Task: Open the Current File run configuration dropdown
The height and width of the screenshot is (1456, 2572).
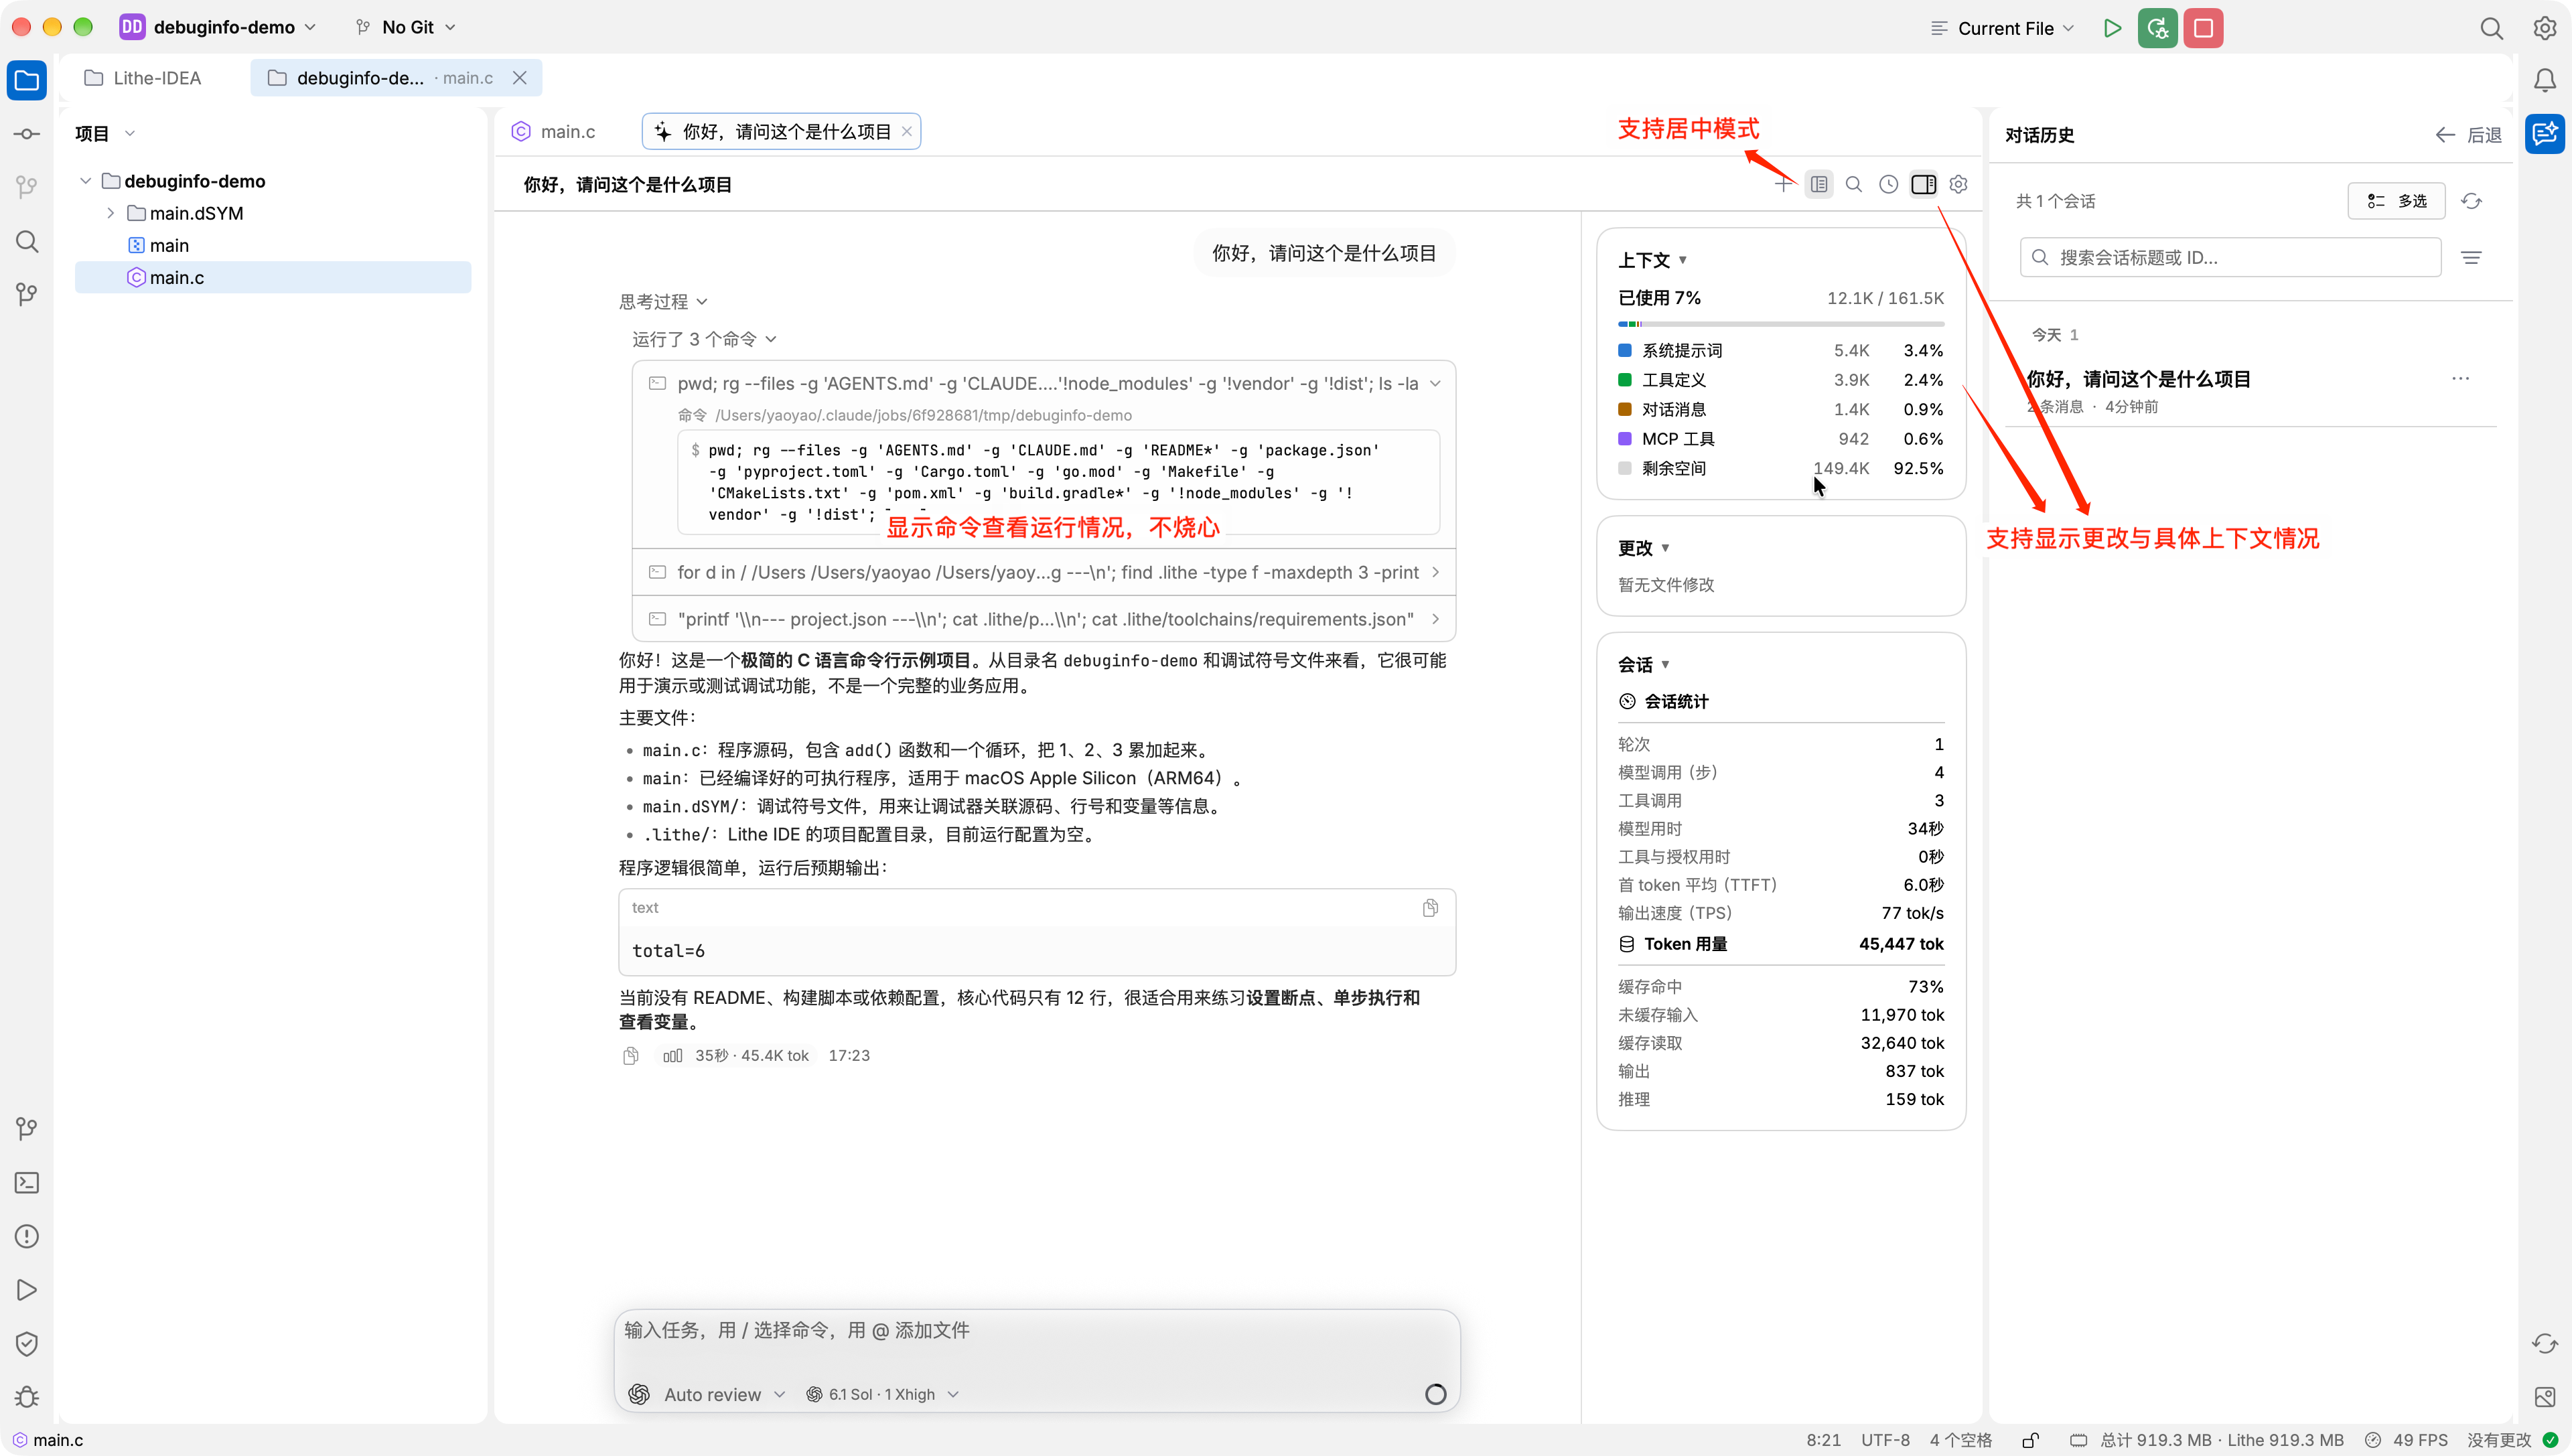Action: click(x=2003, y=28)
